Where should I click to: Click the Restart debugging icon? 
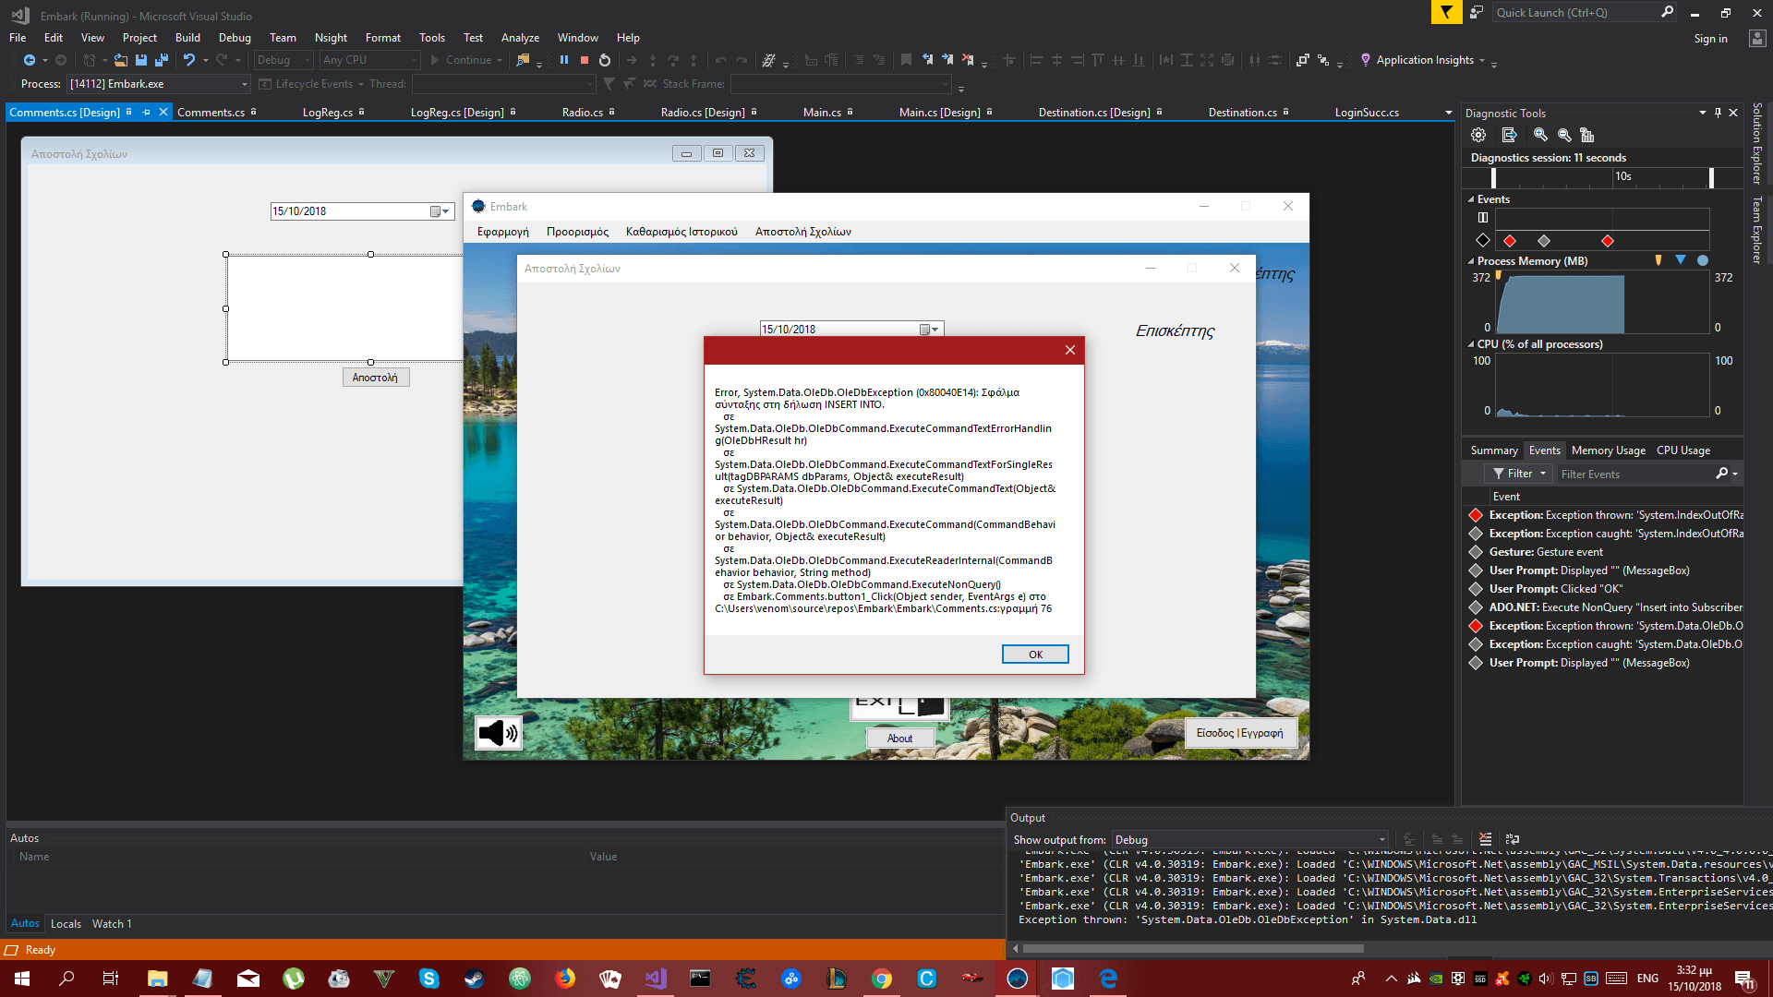click(x=605, y=60)
